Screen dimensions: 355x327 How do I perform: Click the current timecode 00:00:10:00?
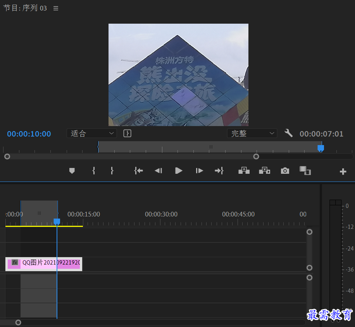pyautogui.click(x=29, y=134)
